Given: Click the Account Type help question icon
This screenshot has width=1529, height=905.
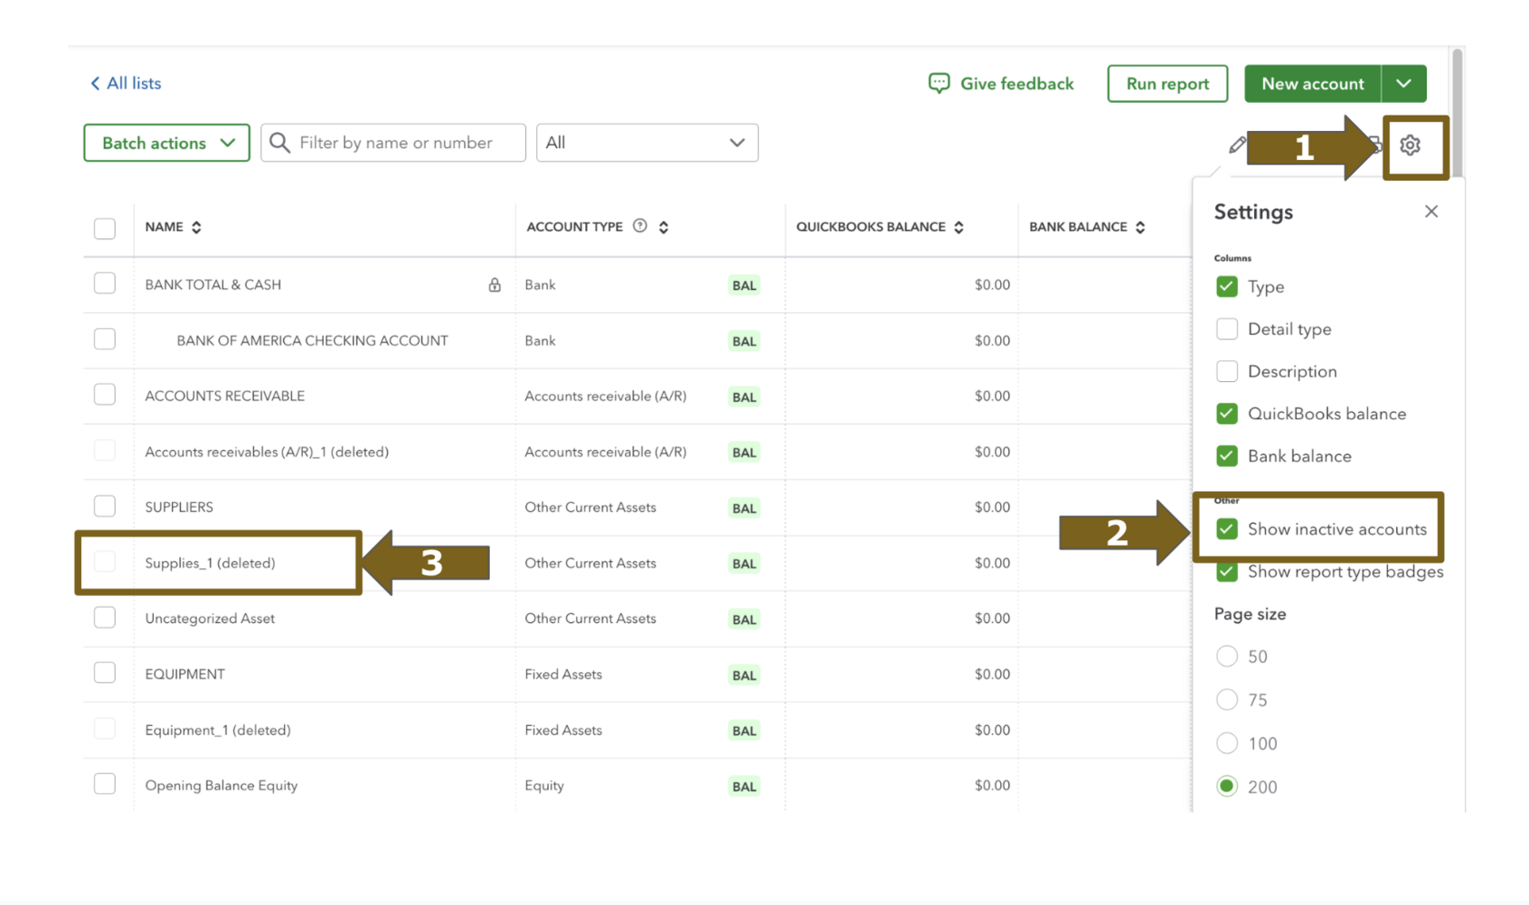Looking at the screenshot, I should (x=640, y=226).
